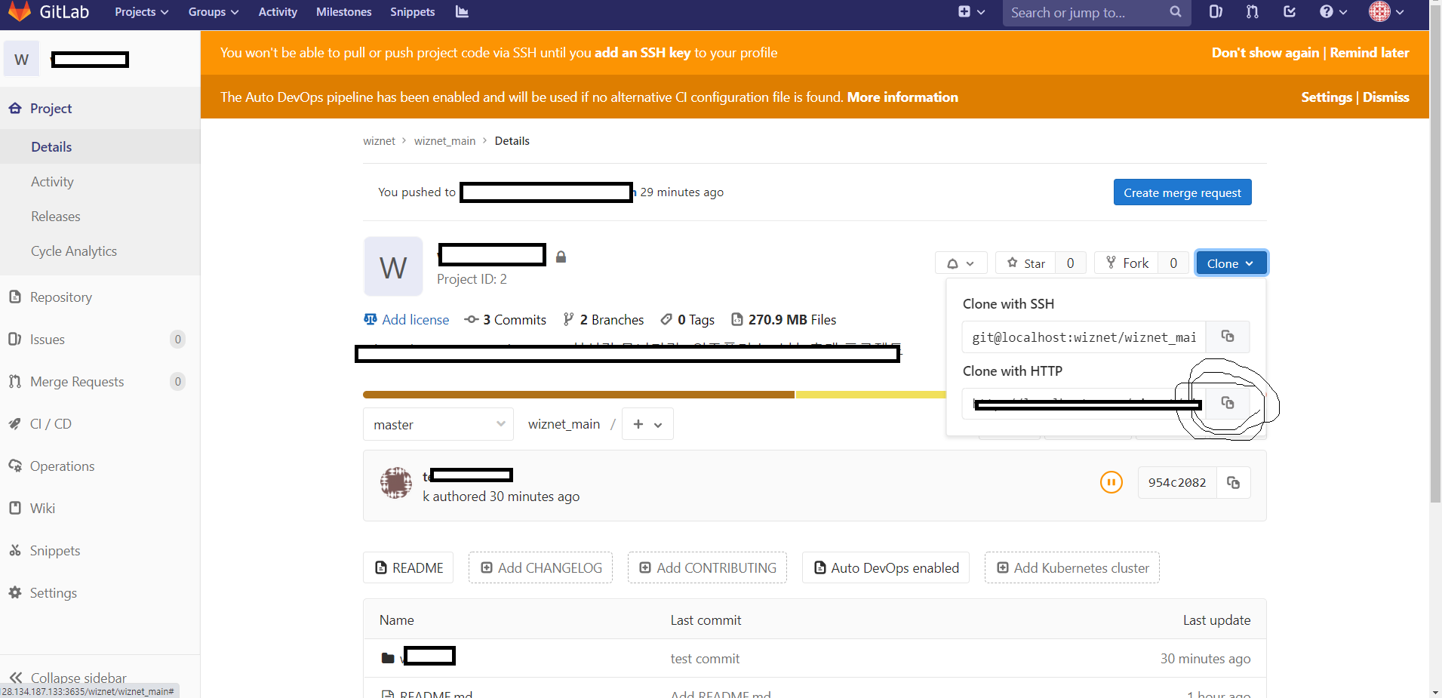Open project Activity in the sidebar

[x=100, y=182]
